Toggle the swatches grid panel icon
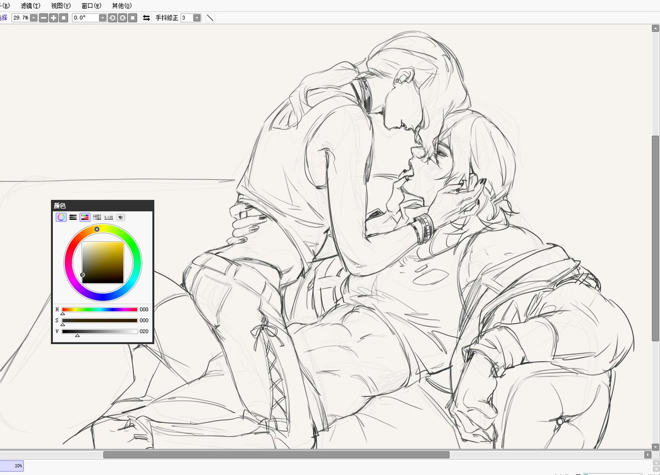The image size is (660, 475). coord(109,217)
